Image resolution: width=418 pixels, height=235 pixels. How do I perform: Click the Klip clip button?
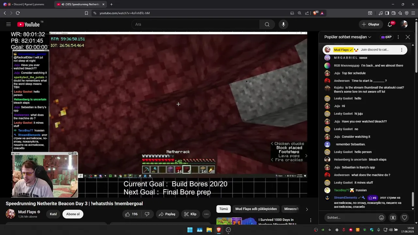(x=190, y=214)
